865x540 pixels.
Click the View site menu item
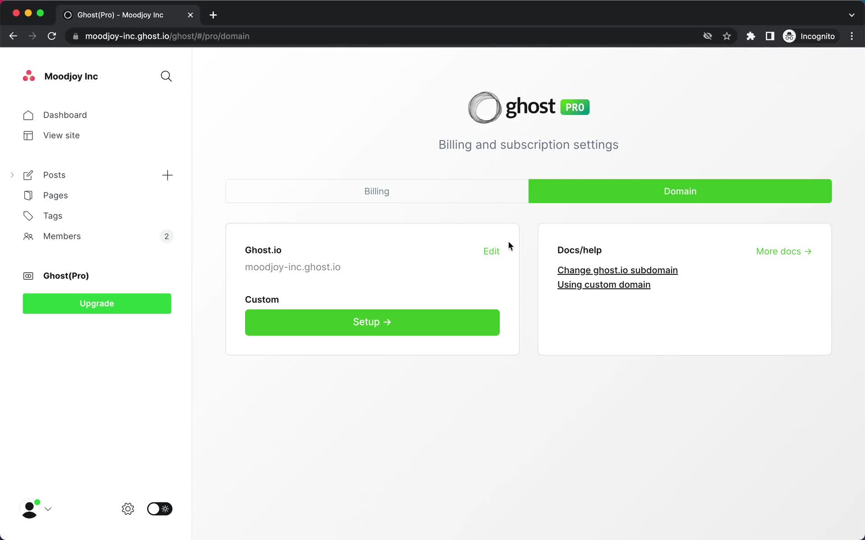pyautogui.click(x=61, y=135)
